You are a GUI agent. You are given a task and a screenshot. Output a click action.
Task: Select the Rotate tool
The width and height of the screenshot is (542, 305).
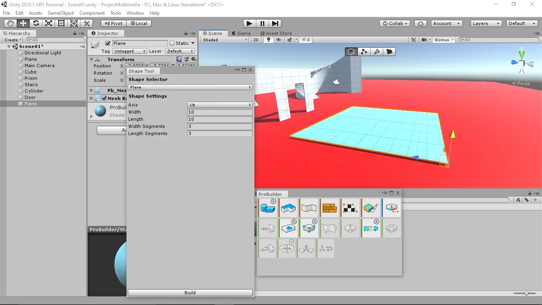pos(36,23)
